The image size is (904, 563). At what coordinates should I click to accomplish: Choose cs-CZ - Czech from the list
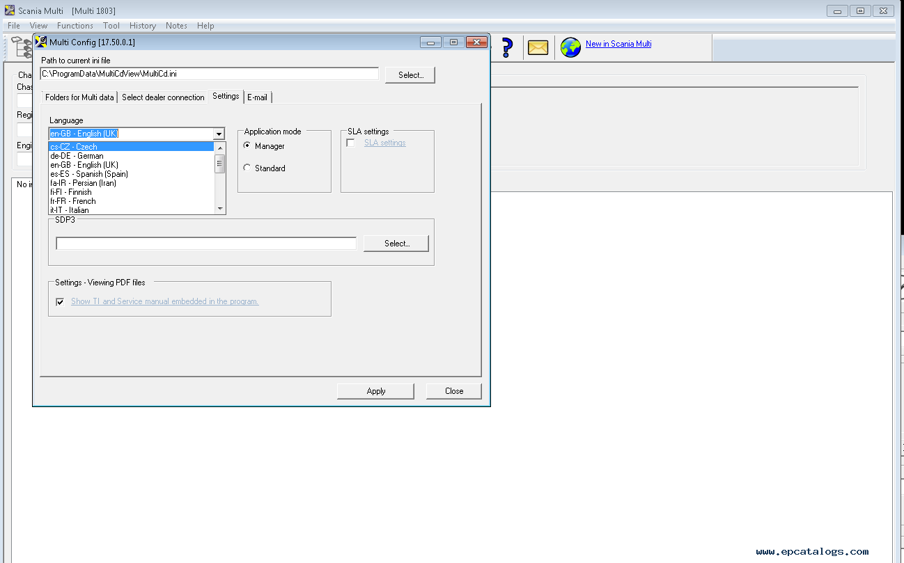131,147
